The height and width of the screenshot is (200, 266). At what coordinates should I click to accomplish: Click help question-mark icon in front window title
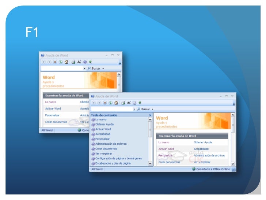click(x=92, y=96)
